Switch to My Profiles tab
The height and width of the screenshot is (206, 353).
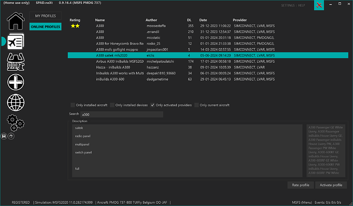46,16
